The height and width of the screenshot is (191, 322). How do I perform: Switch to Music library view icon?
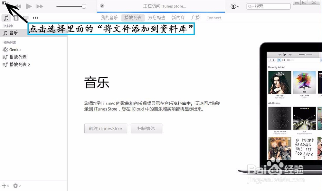[x=6, y=18]
